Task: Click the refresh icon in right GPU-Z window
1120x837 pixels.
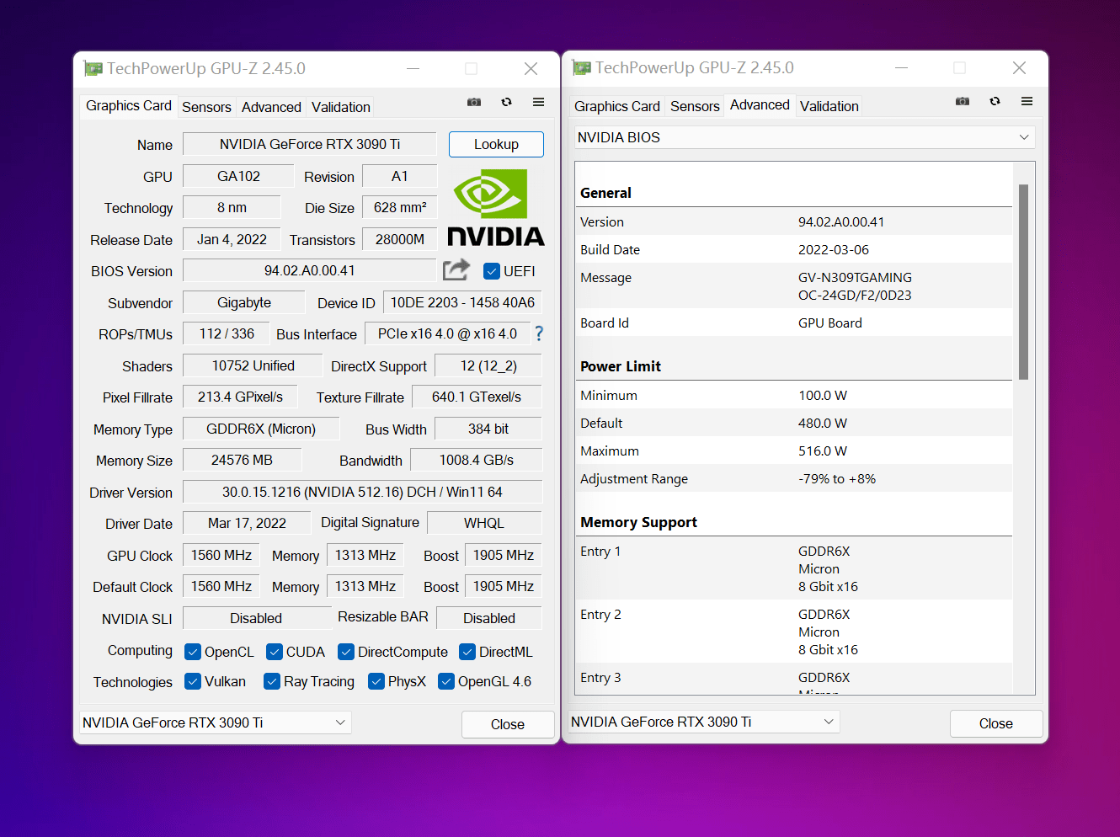Action: click(x=995, y=101)
